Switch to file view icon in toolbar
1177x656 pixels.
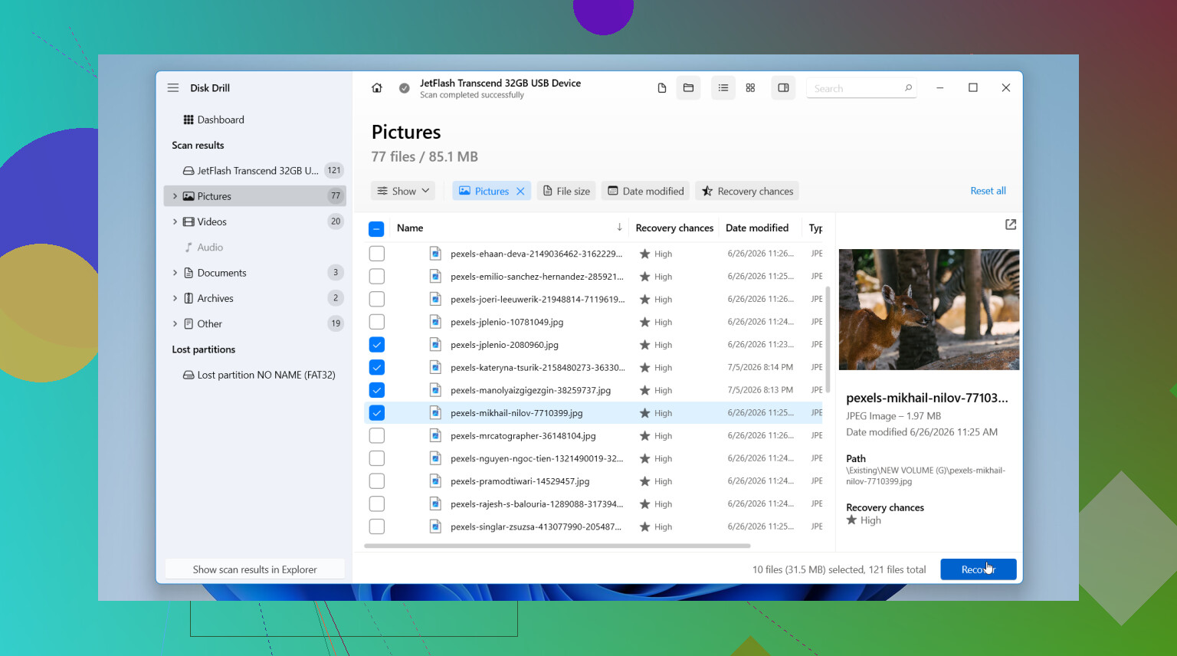click(x=662, y=88)
